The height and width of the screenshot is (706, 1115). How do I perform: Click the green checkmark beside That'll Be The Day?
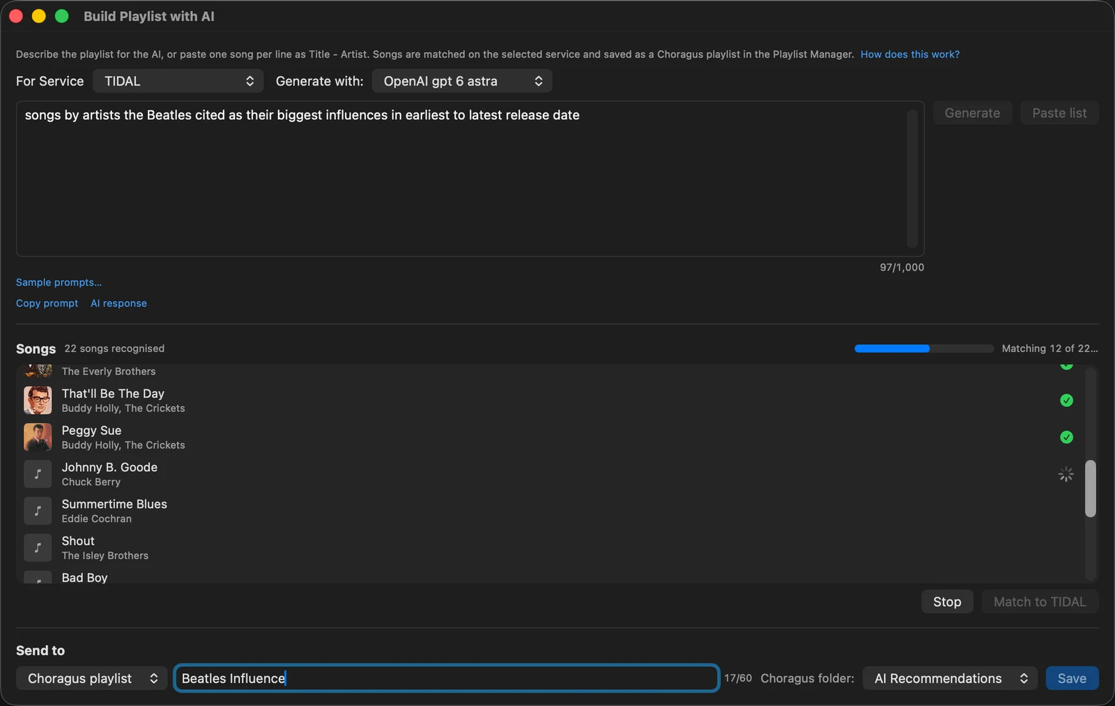coord(1066,400)
